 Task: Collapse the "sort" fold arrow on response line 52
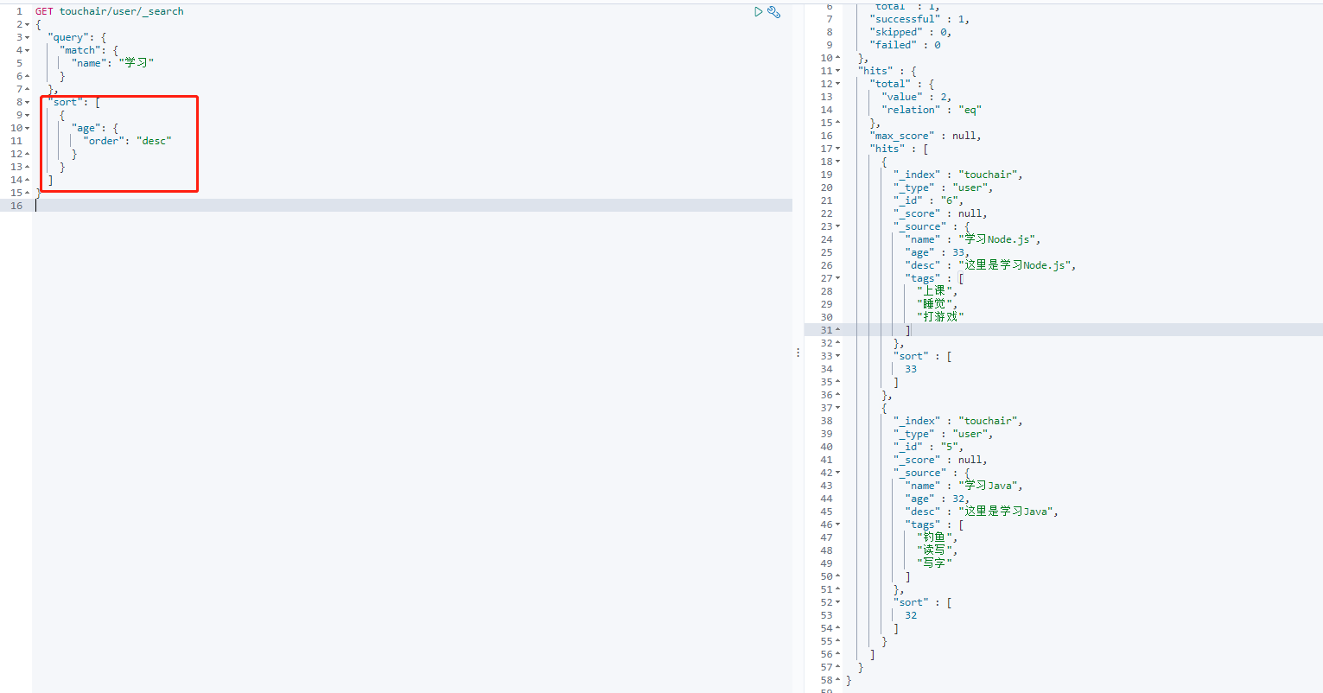(837, 602)
